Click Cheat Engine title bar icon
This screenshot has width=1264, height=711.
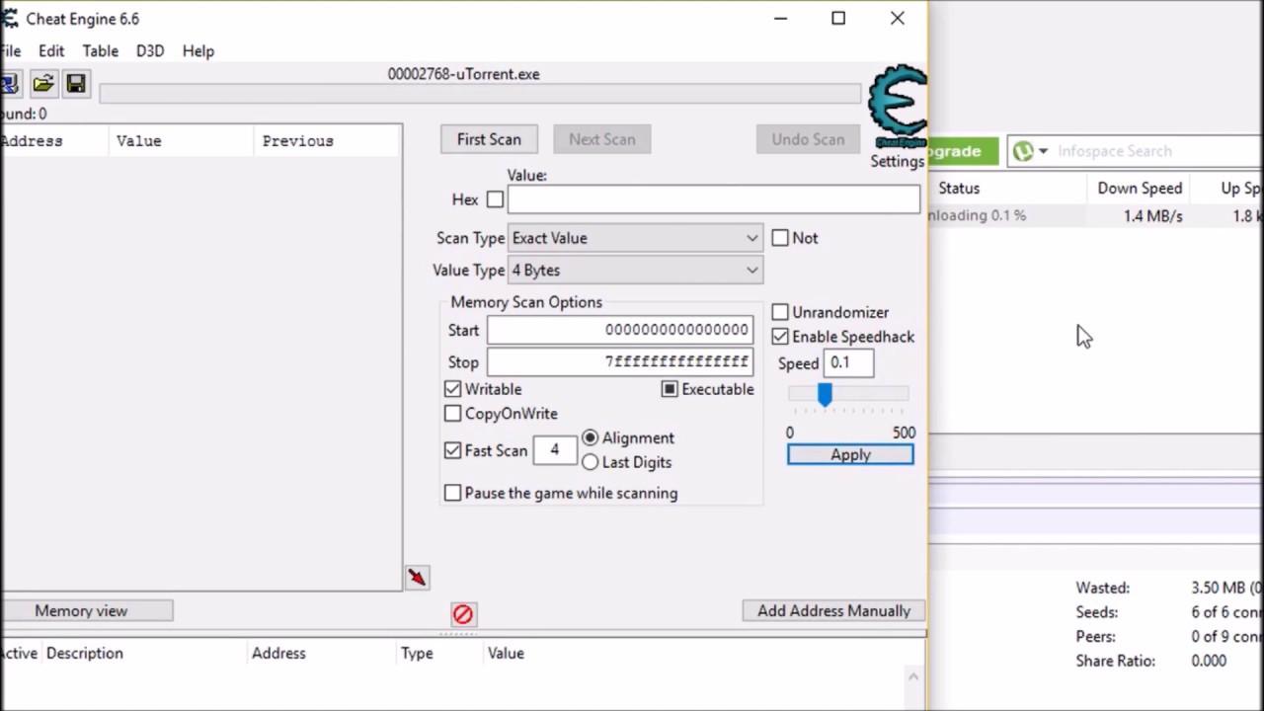(9, 19)
